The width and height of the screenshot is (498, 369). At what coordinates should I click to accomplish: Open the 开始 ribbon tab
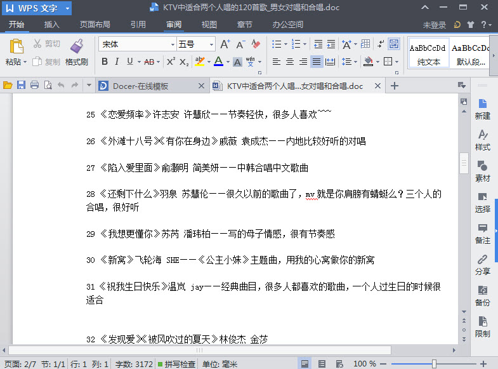click(x=16, y=25)
